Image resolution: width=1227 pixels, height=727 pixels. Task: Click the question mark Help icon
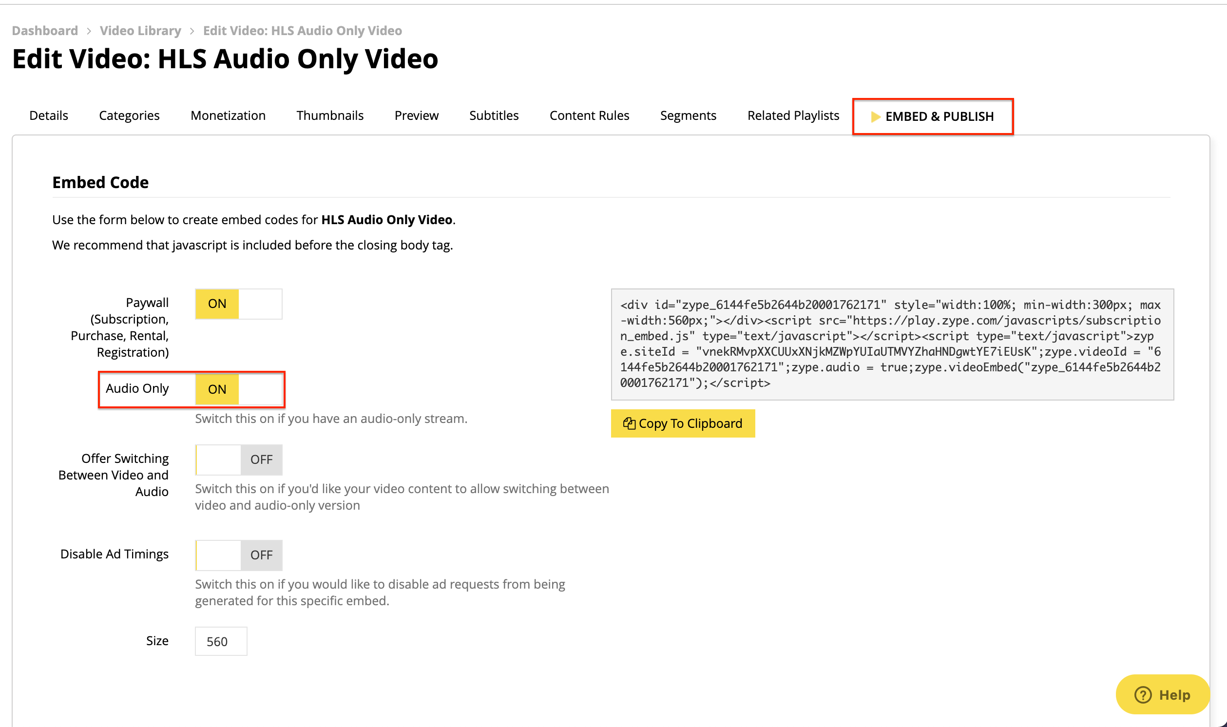click(1143, 695)
